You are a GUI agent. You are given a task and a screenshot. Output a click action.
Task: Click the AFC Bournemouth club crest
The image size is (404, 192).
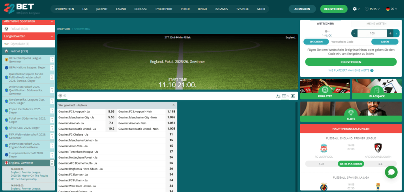(378, 147)
